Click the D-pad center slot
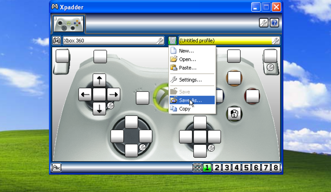Screen dimensions: 331x192 (x=99, y=94)
